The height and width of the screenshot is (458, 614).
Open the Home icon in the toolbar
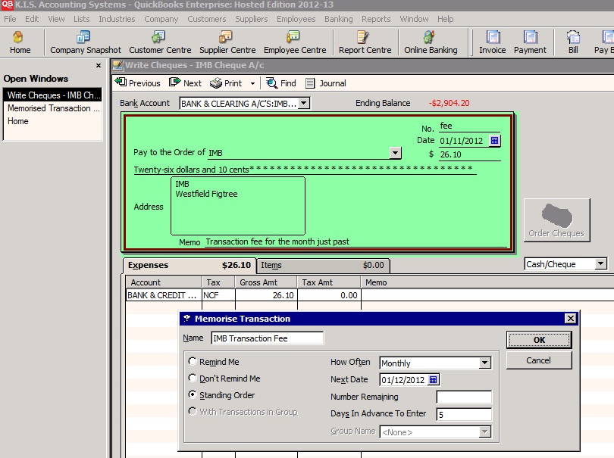(x=20, y=42)
